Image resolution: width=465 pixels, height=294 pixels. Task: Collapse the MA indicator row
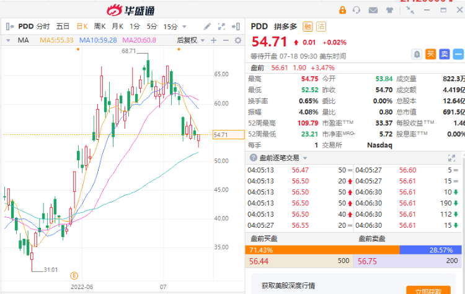tap(8, 40)
